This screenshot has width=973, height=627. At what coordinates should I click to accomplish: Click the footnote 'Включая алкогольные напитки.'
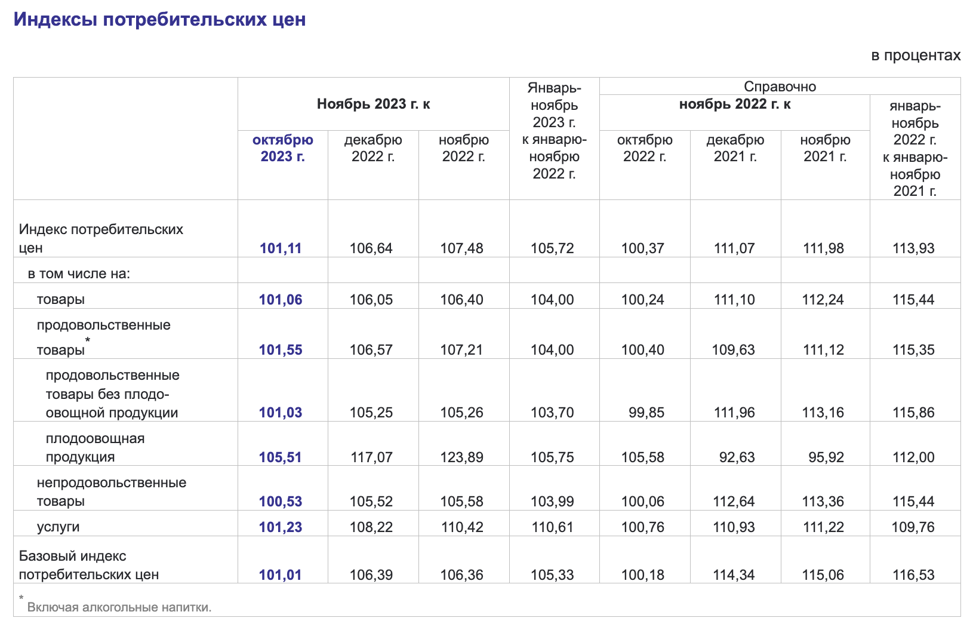pos(119,608)
